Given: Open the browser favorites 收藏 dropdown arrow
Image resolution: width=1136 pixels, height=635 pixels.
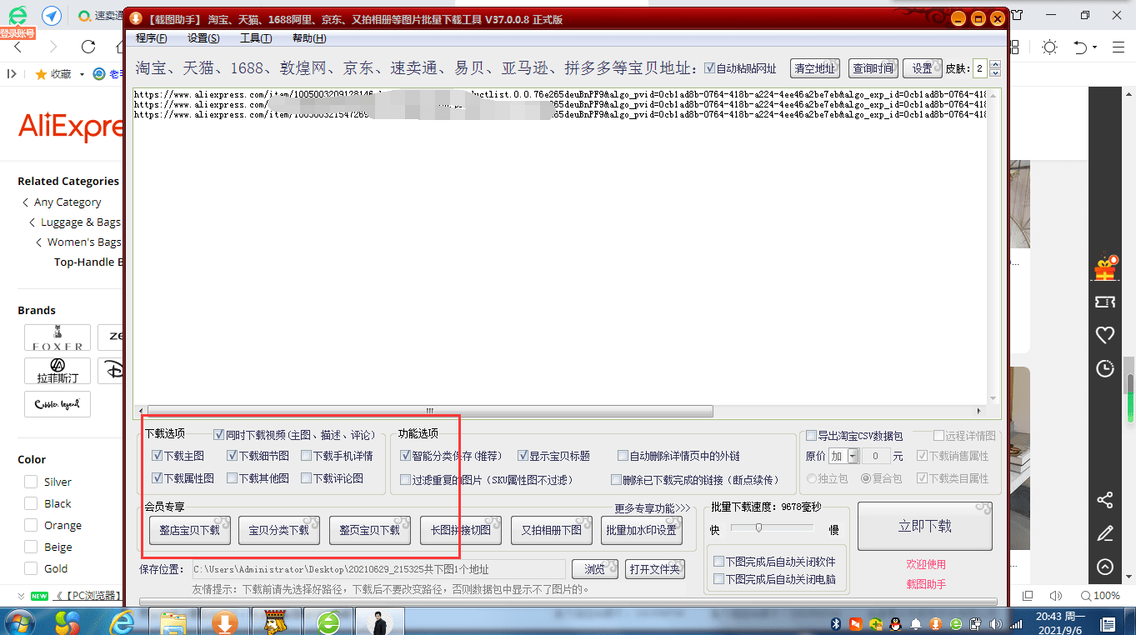Looking at the screenshot, I should pyautogui.click(x=82, y=74).
